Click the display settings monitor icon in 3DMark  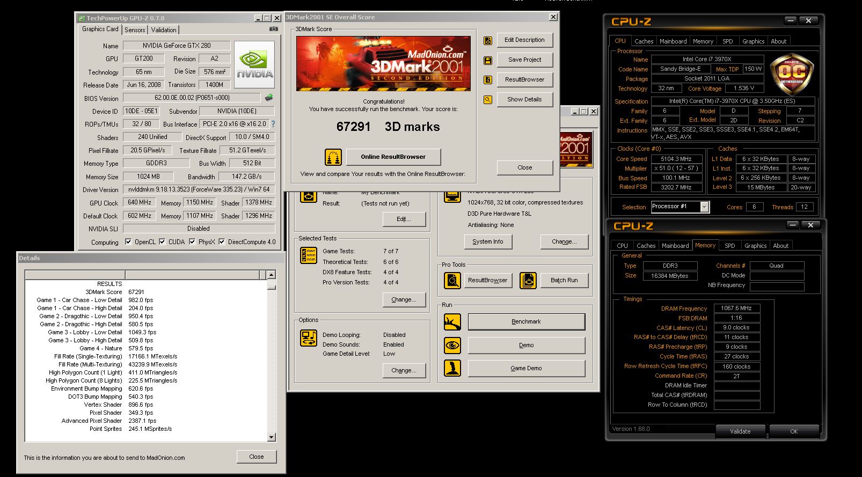(x=452, y=196)
